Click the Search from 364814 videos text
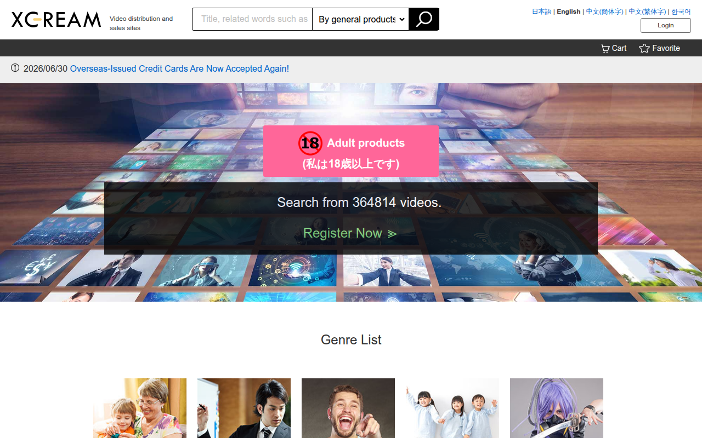Viewport: 702px width, 438px height. pos(359,203)
